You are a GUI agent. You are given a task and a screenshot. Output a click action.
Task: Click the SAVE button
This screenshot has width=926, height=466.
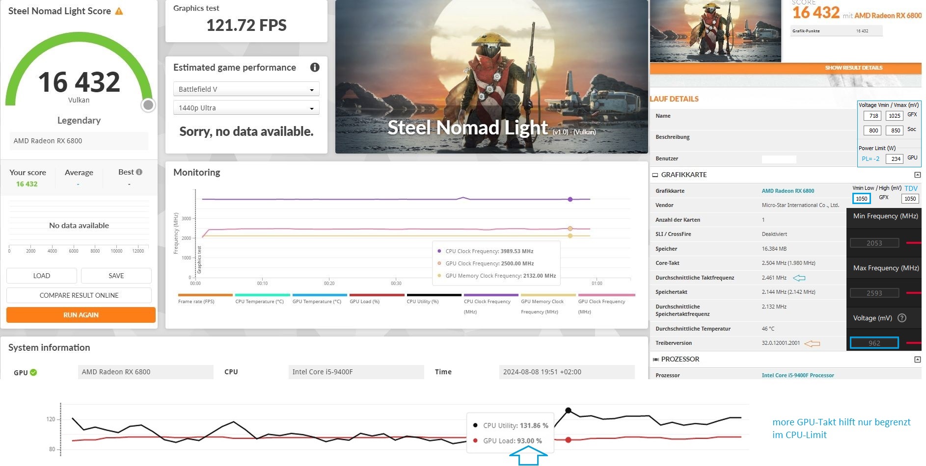116,276
